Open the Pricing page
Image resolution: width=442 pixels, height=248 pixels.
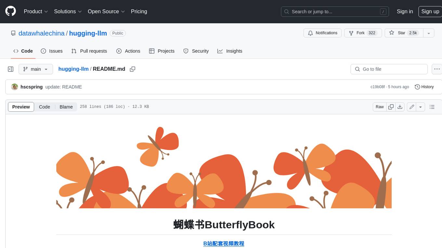139,11
